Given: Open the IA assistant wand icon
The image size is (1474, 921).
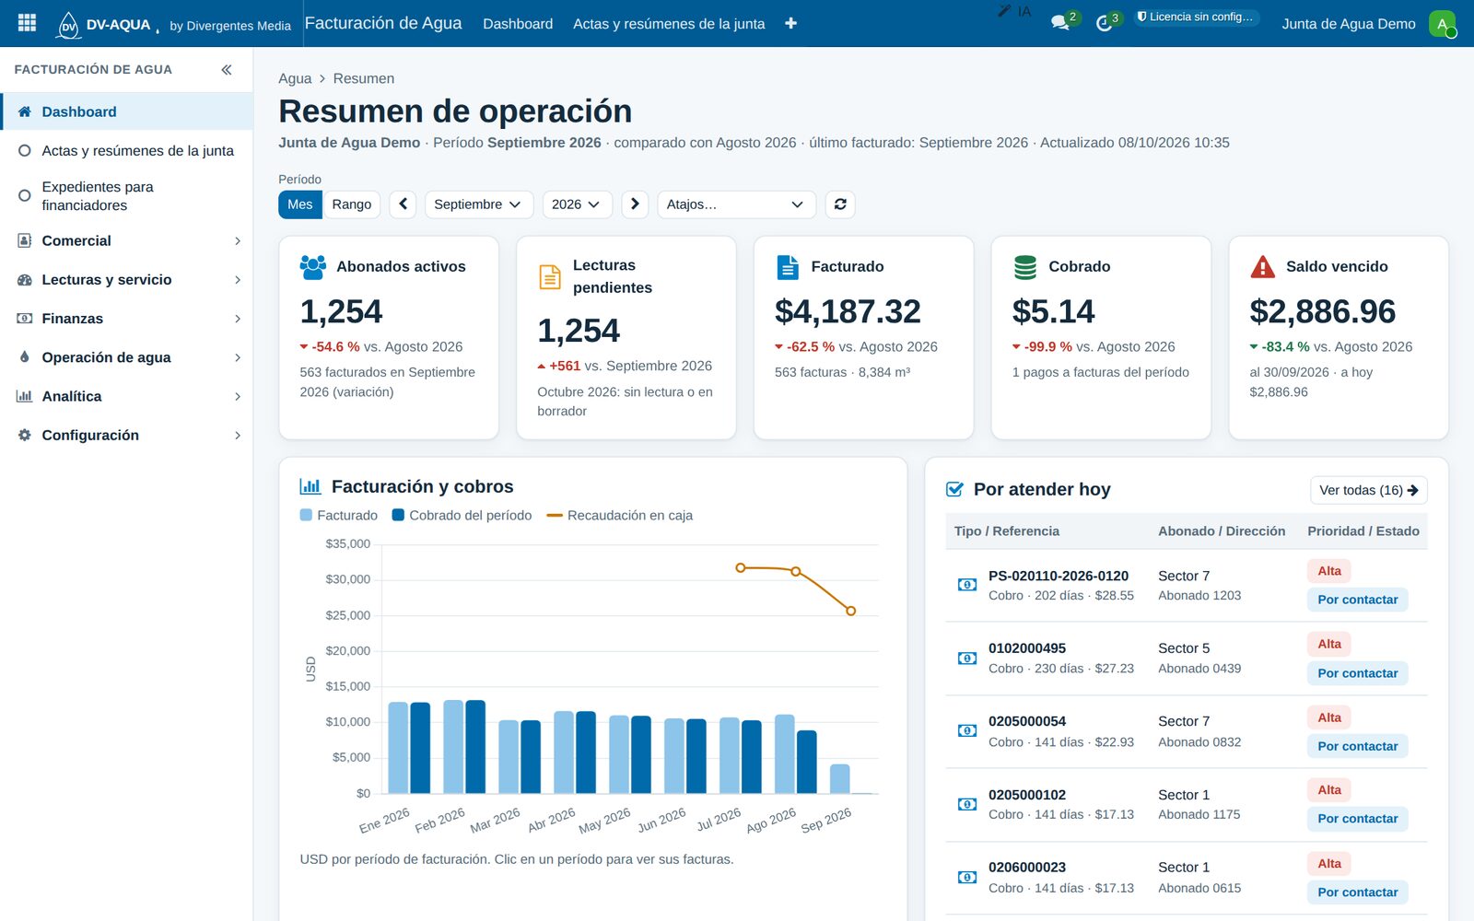Looking at the screenshot, I should pyautogui.click(x=1014, y=11).
